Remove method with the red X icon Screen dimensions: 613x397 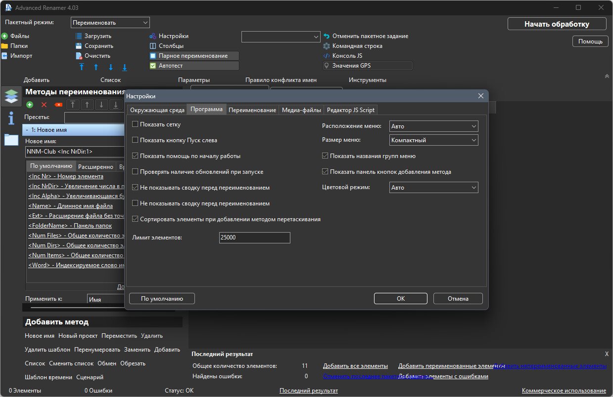pyautogui.click(x=44, y=105)
